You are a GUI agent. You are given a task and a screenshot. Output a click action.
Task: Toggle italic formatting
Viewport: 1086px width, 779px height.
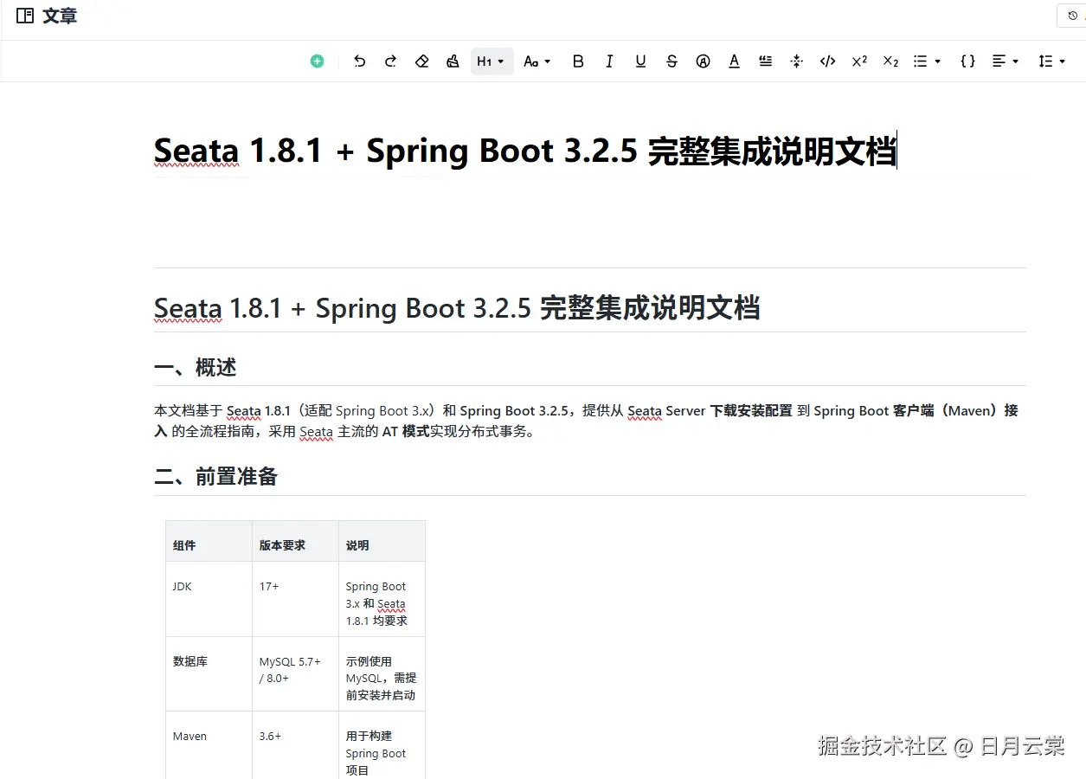tap(609, 61)
